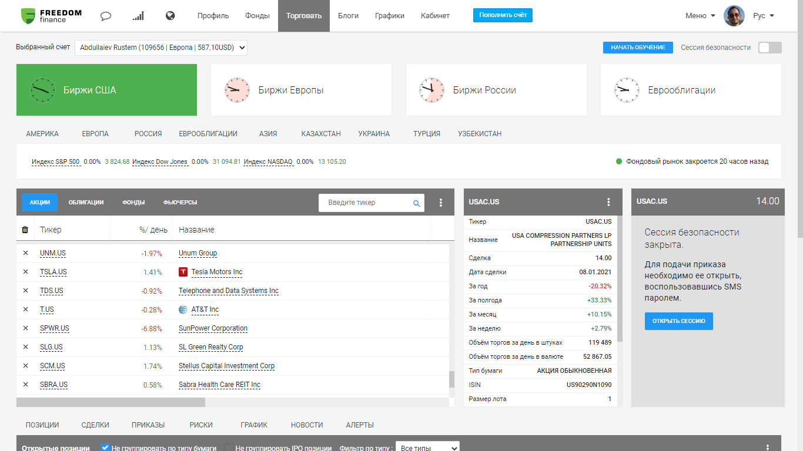Remove TSLA.US row with its X icon

25,272
